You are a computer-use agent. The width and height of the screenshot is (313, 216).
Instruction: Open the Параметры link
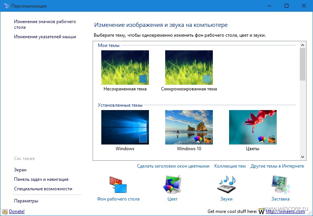click(26, 201)
